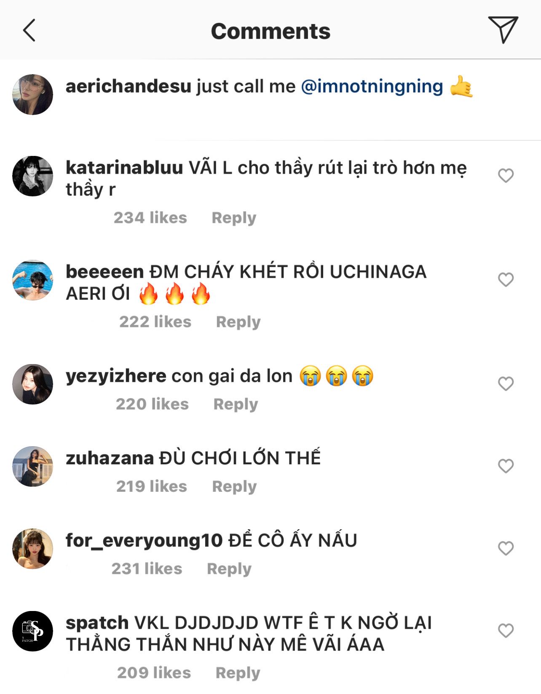Open spatch's camera logo avatar
Image resolution: width=541 pixels, height=694 pixels.
click(33, 631)
